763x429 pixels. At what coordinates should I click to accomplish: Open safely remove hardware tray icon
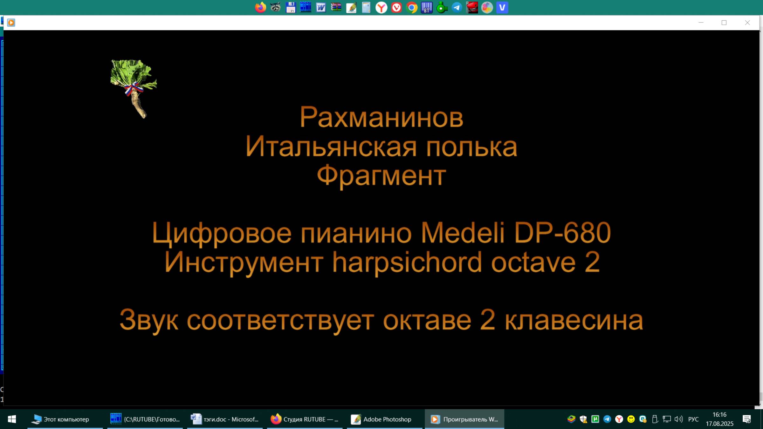pos(654,419)
